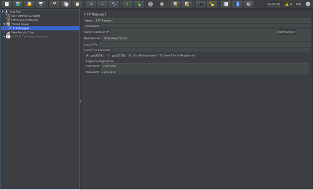This screenshot has height=190, width=313.
Task: Click the Name field containing FTP Request
Action: point(202,21)
